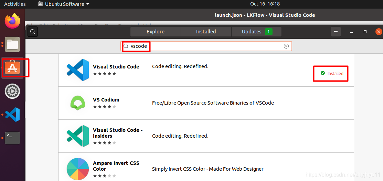This screenshot has width=383, height=181.
Task: Click the magnifier icon in search field
Action: [126, 46]
